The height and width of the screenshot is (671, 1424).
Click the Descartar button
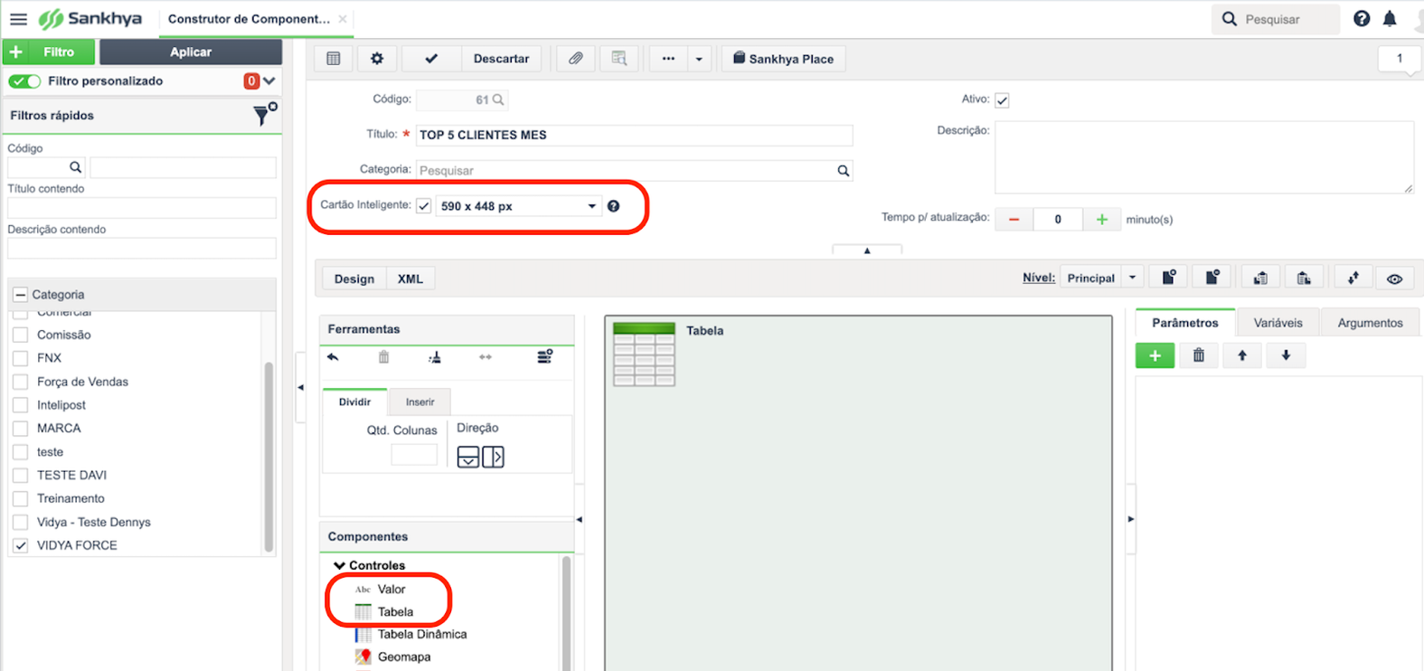tap(501, 59)
